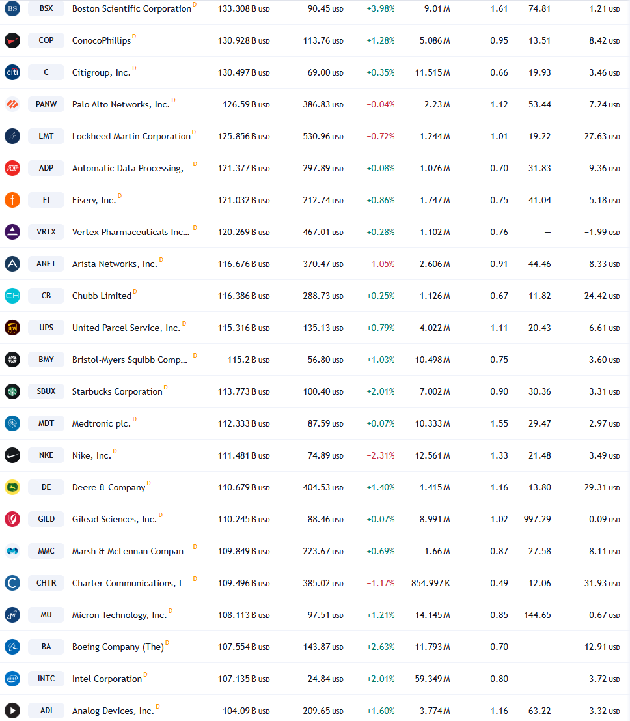This screenshot has height=721, width=630.
Task: Open Marsh & McLennan company link
Action: coord(131,551)
